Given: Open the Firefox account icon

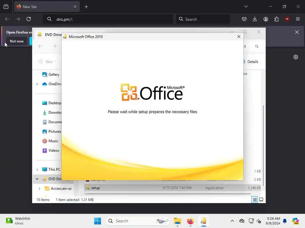Looking at the screenshot, I should point(266,19).
